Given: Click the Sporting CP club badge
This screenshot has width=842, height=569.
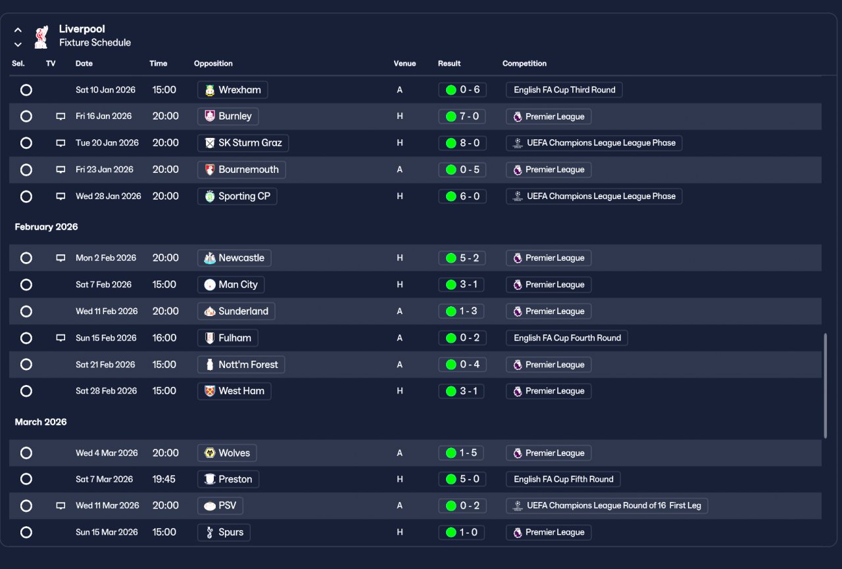Looking at the screenshot, I should pos(210,196).
